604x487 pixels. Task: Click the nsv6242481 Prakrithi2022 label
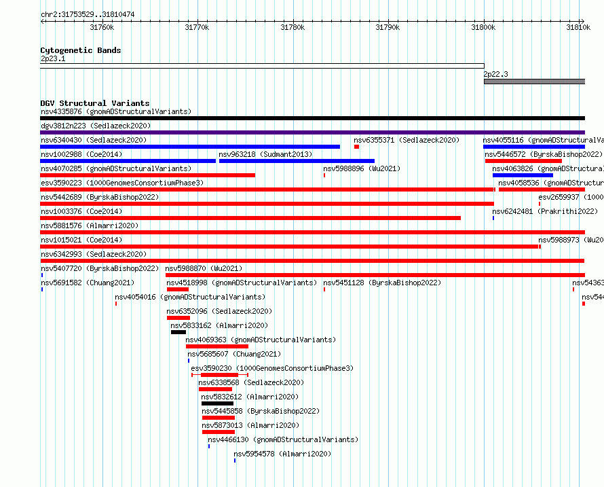point(545,212)
